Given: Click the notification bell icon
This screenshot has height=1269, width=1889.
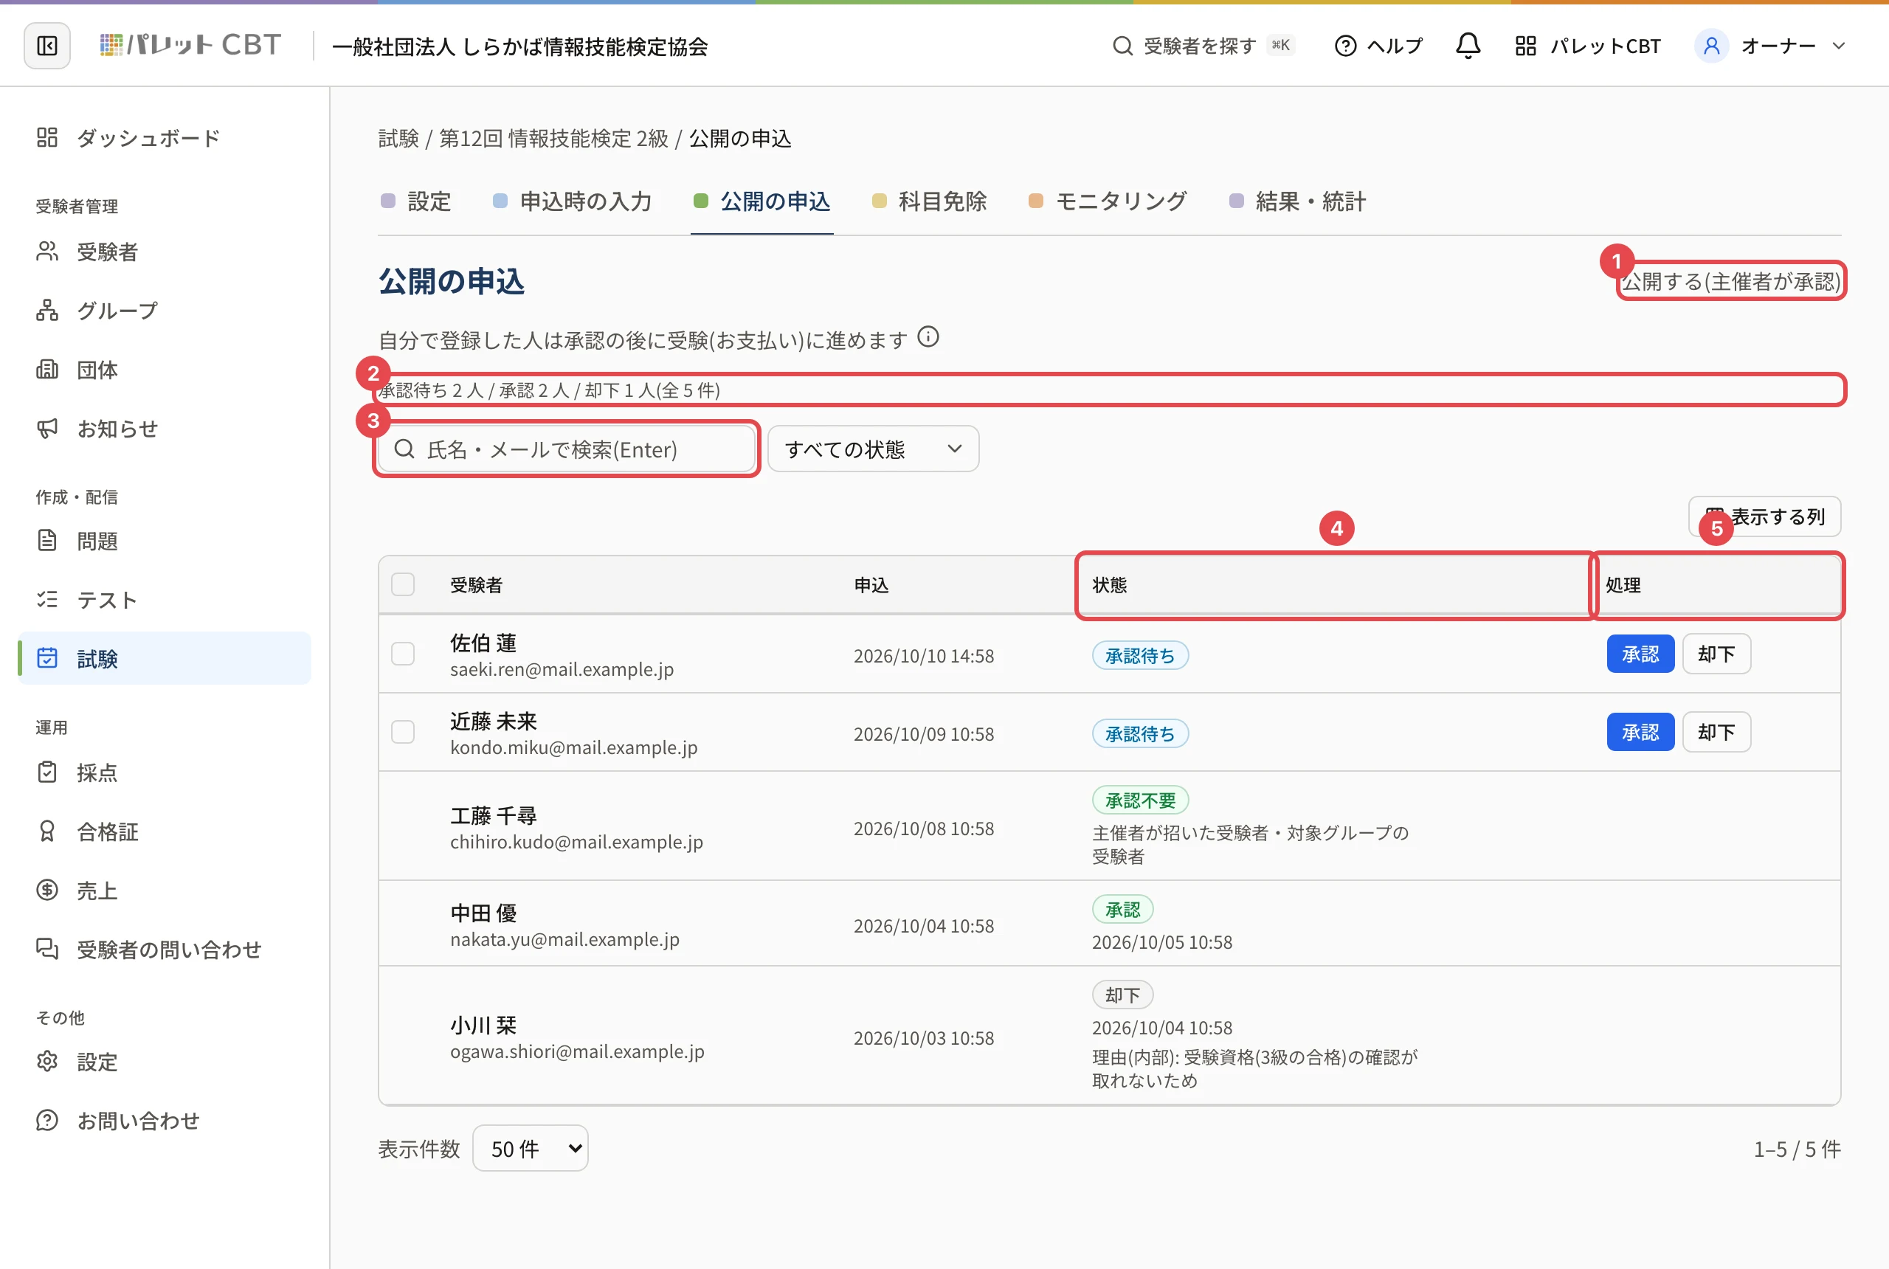Looking at the screenshot, I should [1468, 46].
